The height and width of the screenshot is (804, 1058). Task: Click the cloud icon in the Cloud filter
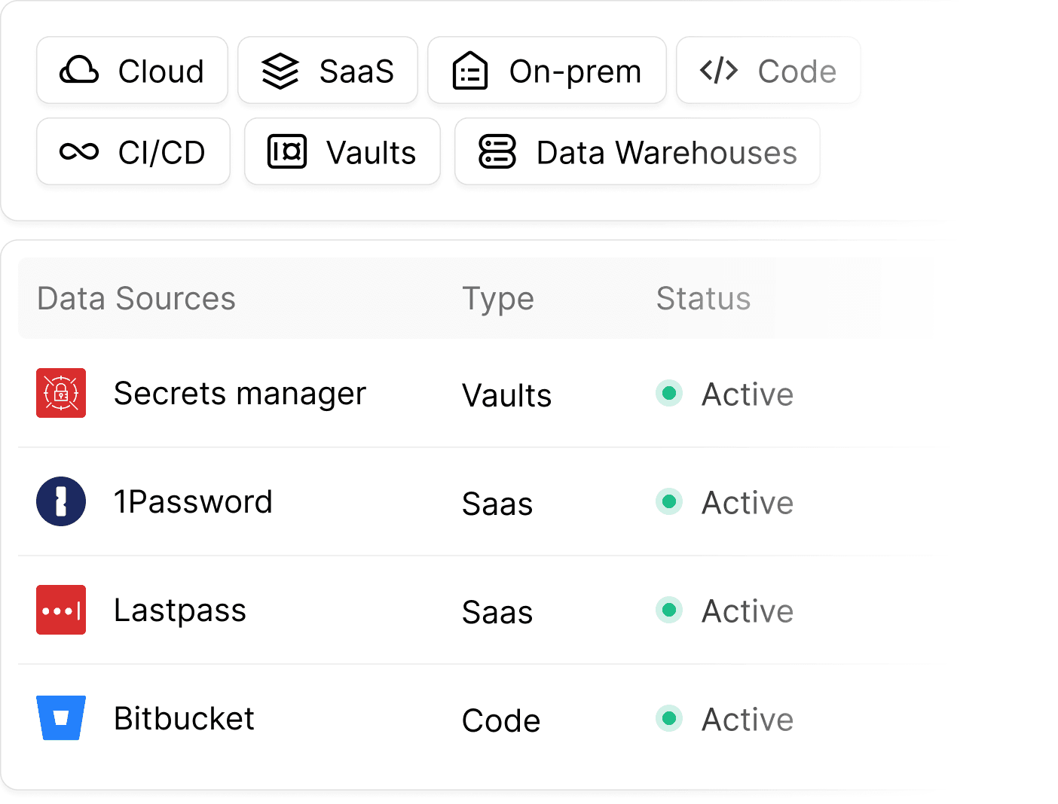coord(78,70)
